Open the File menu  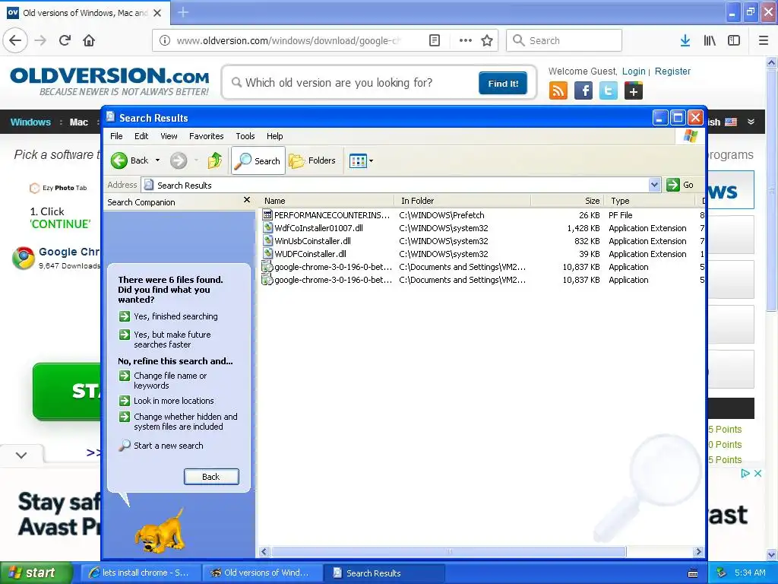(x=116, y=136)
